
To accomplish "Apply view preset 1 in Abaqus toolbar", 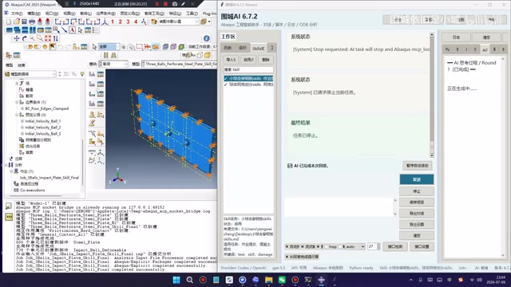I will point(113,22).
